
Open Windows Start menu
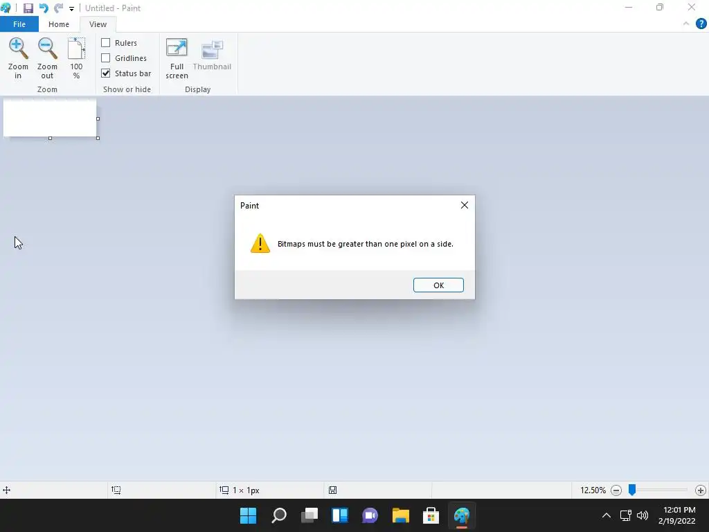pyautogui.click(x=248, y=515)
